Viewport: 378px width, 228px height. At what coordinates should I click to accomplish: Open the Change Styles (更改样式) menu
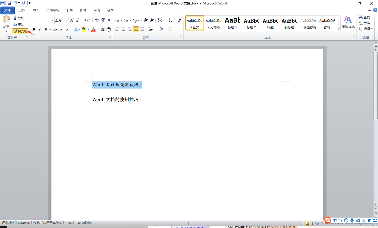tap(348, 24)
